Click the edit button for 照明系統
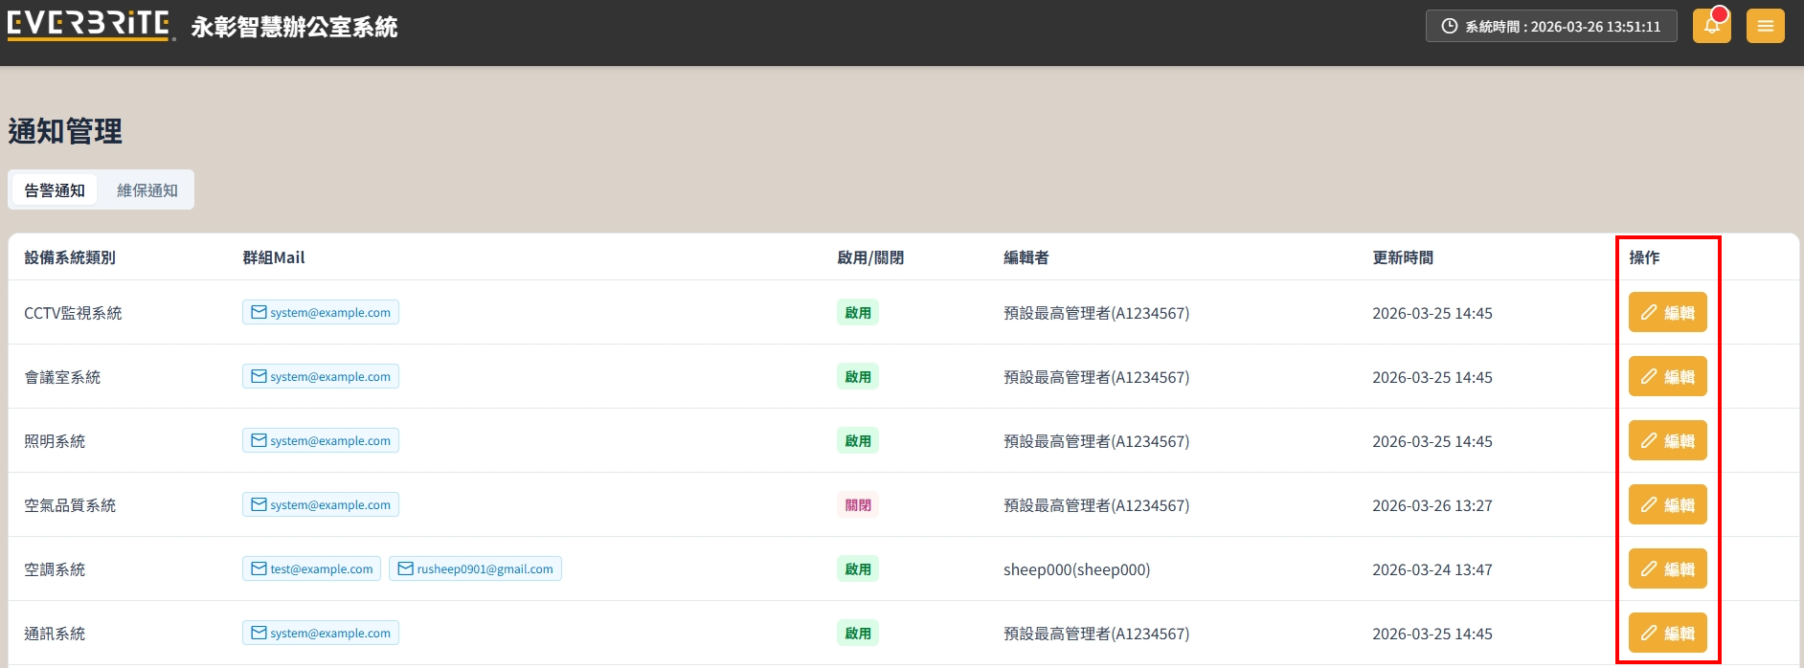 click(1667, 441)
